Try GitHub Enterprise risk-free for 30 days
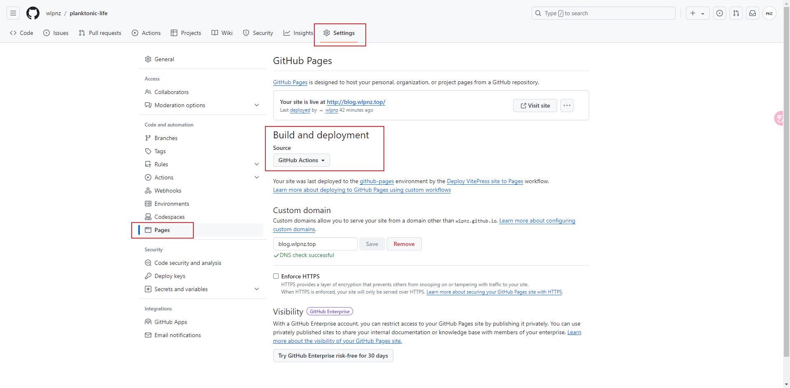 (x=333, y=356)
